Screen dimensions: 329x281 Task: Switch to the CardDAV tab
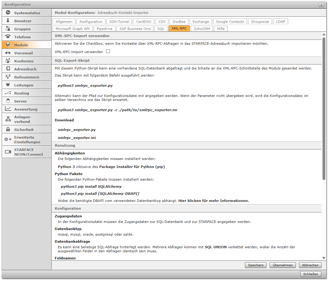click(143, 22)
